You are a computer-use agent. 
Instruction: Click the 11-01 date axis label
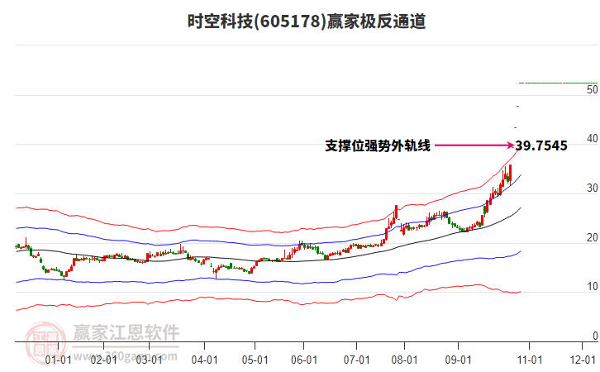point(530,360)
